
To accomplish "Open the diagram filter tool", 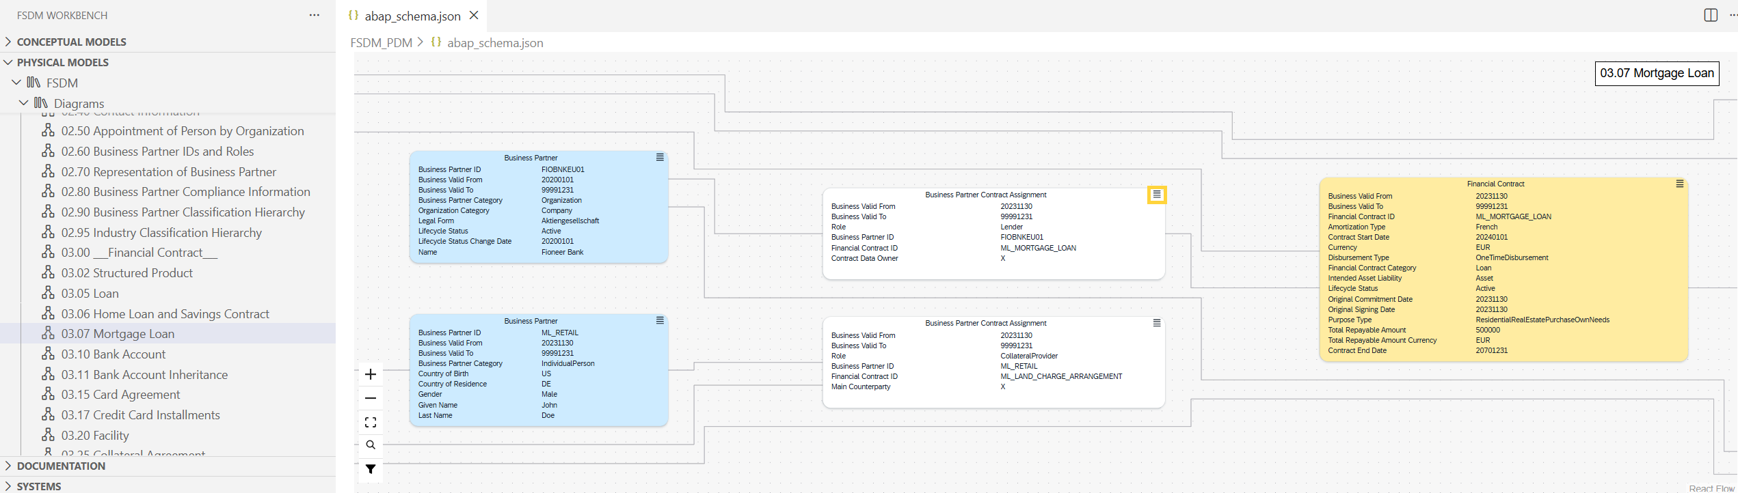I will [x=371, y=469].
